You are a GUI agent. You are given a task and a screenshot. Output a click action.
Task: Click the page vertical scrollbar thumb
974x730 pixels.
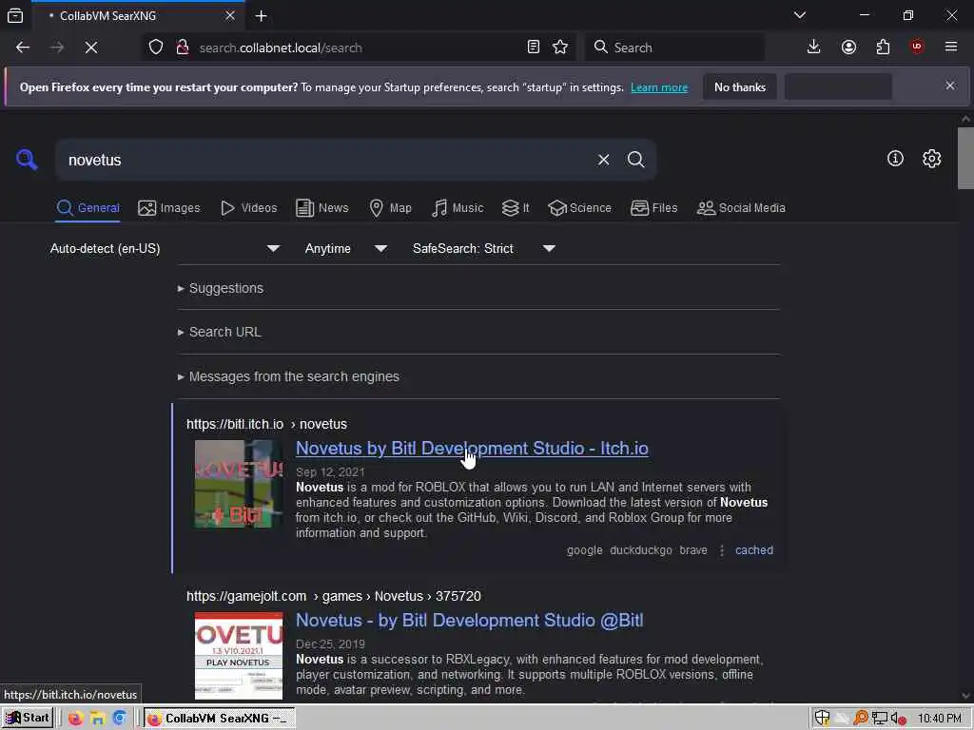[x=965, y=158]
